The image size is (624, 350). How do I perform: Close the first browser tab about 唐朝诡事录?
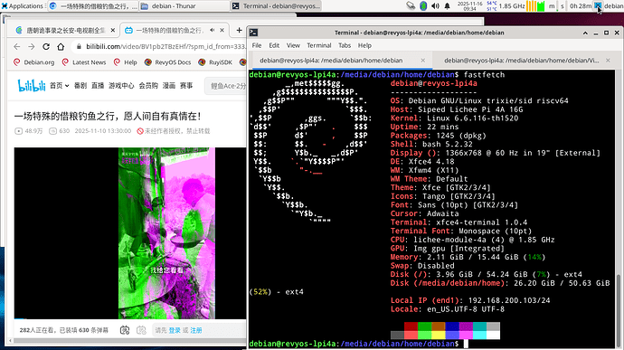click(x=113, y=30)
